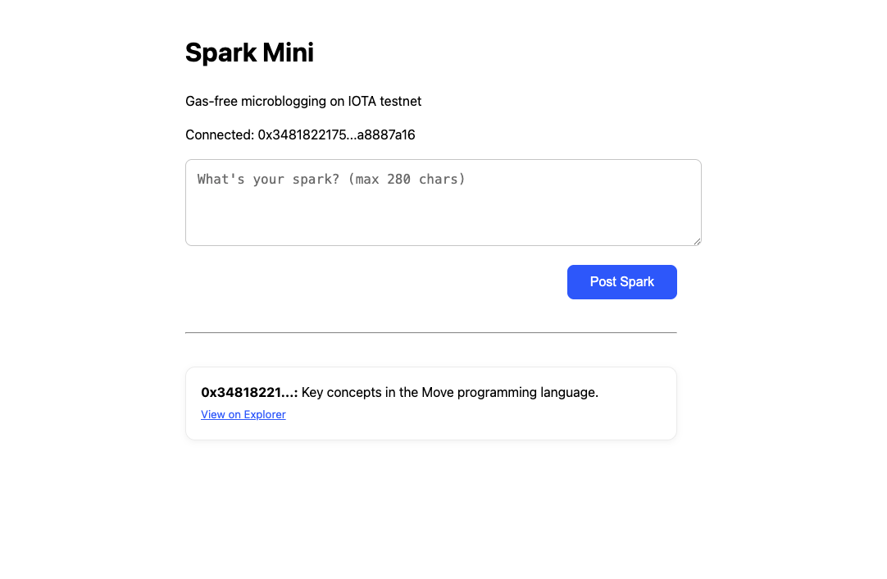The width and height of the screenshot is (887, 579).
Task: Click the "What's your spark?" text area
Action: coord(443,202)
